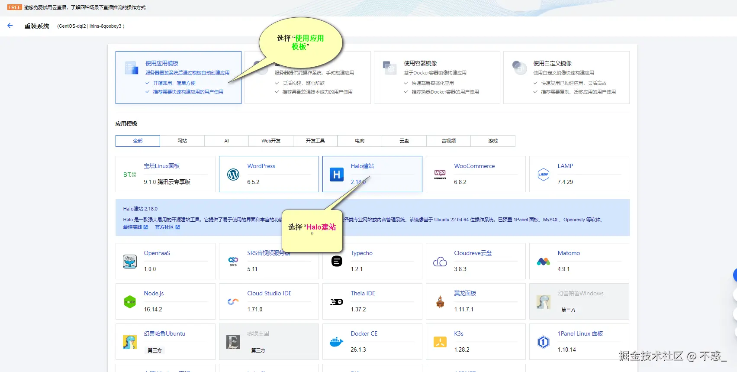Switch to the 云盘 category tab
Viewport: 737px width, 372px height.
point(404,141)
